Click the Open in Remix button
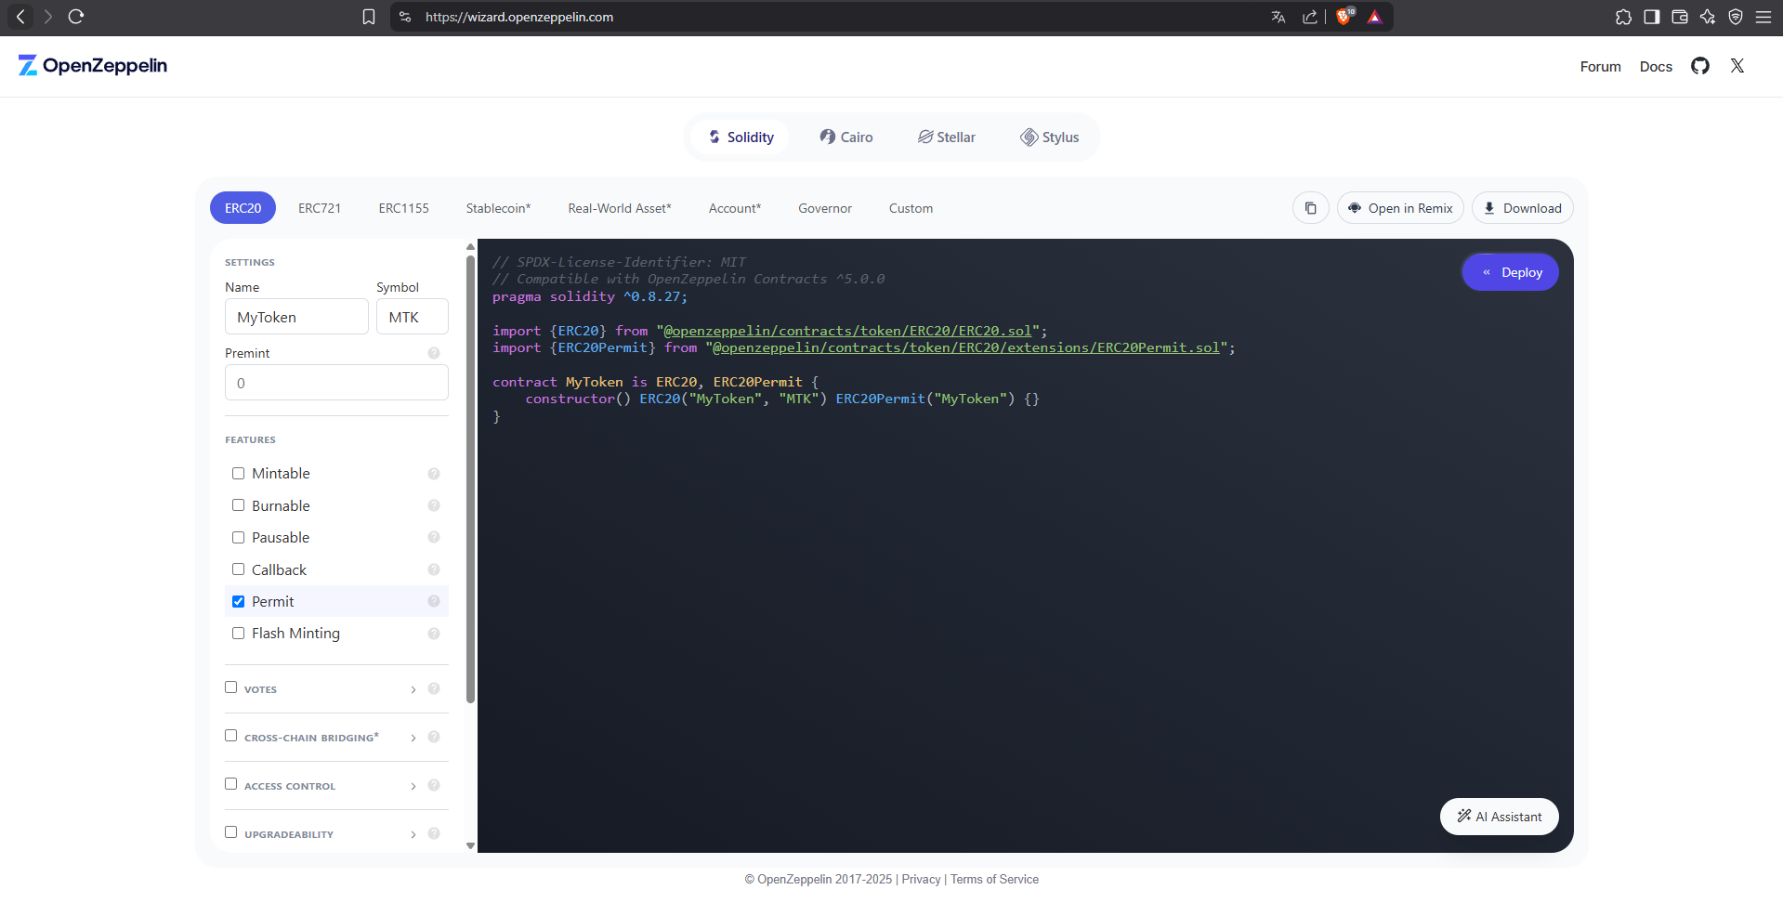Viewport: 1783px width, 916px height. click(1400, 208)
